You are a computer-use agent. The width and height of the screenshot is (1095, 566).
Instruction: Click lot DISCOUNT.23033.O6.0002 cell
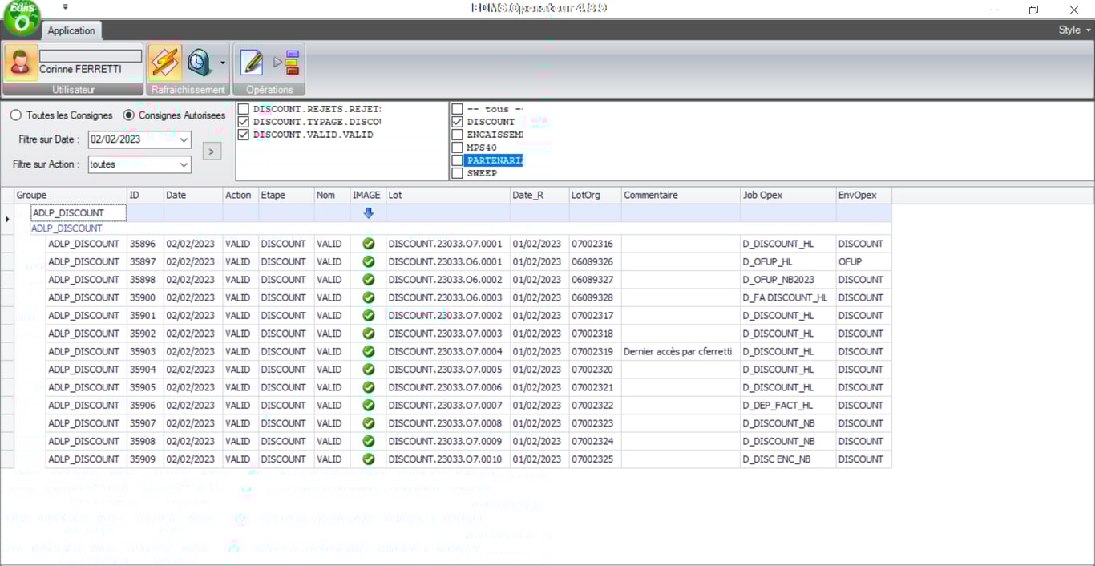point(448,280)
